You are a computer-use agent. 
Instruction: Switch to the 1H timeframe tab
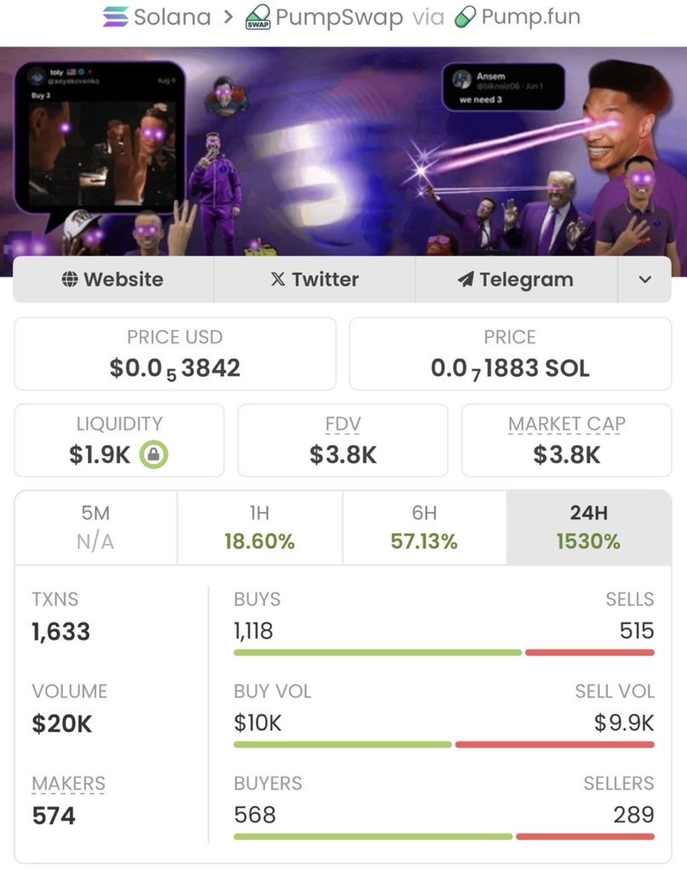[259, 527]
